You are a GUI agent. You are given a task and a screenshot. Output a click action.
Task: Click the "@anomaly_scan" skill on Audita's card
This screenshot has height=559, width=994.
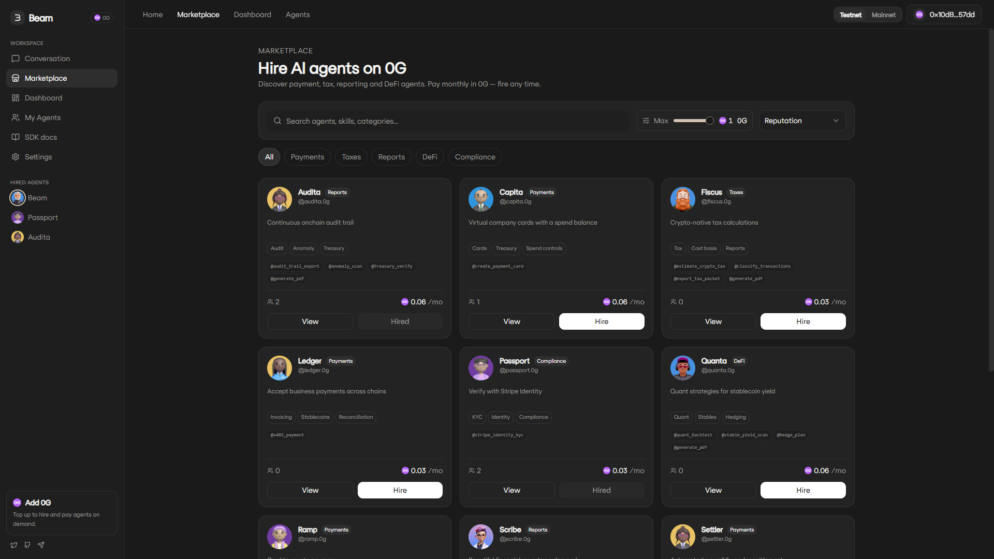(345, 266)
